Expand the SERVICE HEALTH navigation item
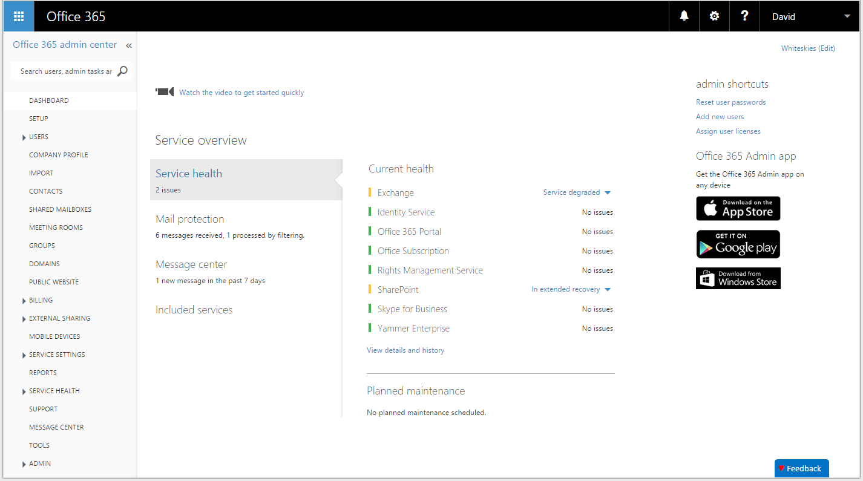863x481 pixels. click(x=24, y=391)
